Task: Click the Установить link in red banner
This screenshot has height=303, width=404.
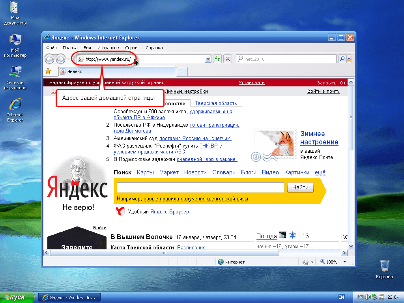Action: 251,82
